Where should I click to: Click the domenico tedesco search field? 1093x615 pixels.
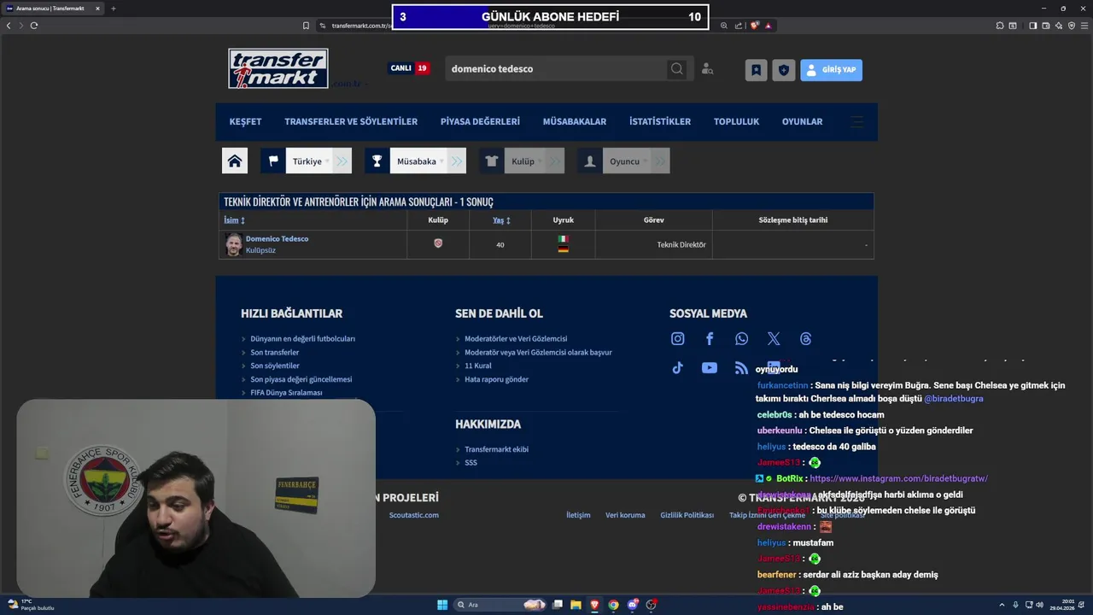coord(556,68)
